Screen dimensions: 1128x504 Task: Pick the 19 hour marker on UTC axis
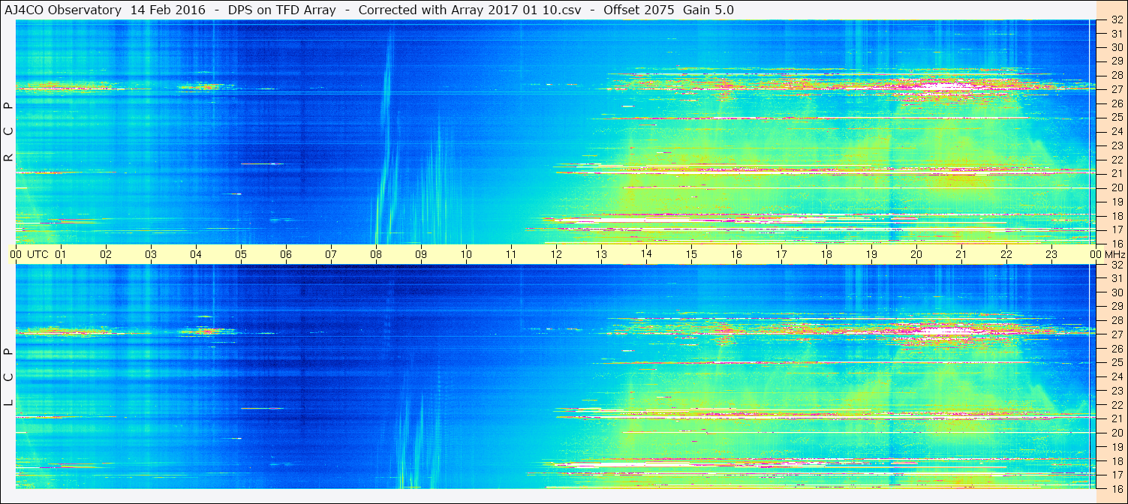tap(871, 254)
